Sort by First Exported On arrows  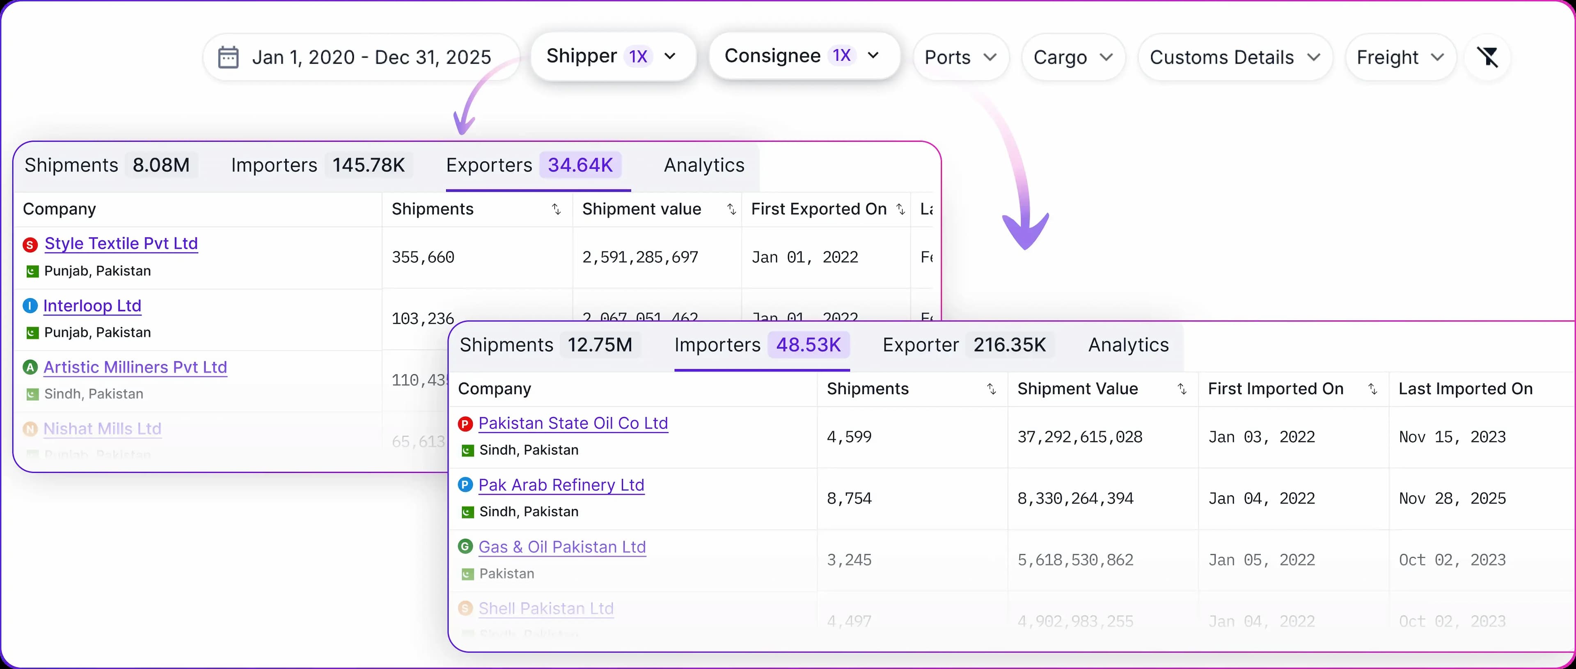point(900,209)
